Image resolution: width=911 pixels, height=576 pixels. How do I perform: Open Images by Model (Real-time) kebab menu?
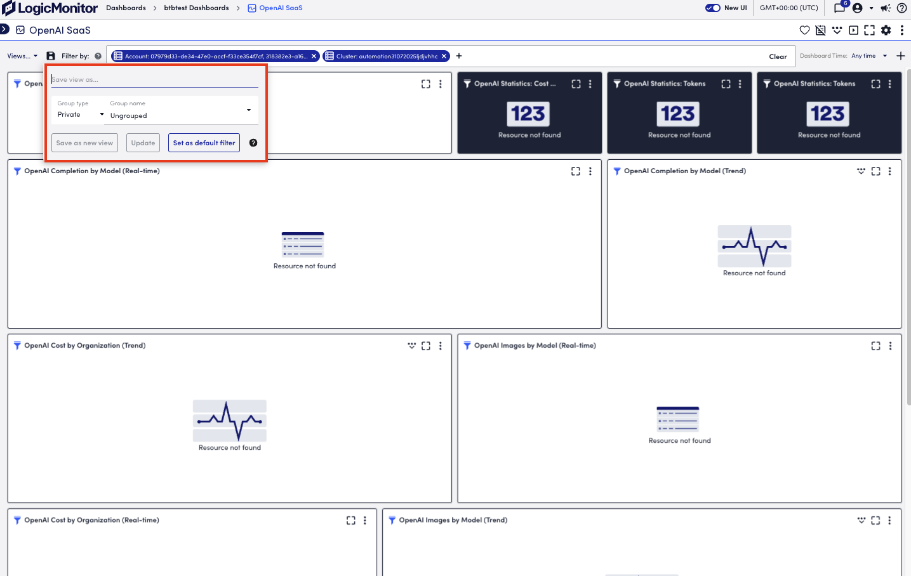point(890,346)
